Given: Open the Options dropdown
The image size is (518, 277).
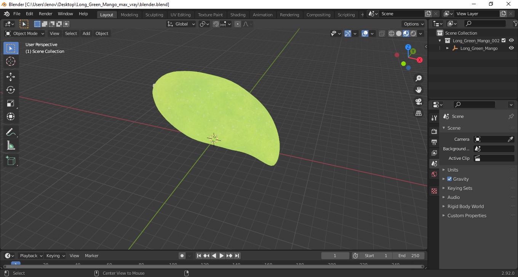Looking at the screenshot, I should coord(414,24).
